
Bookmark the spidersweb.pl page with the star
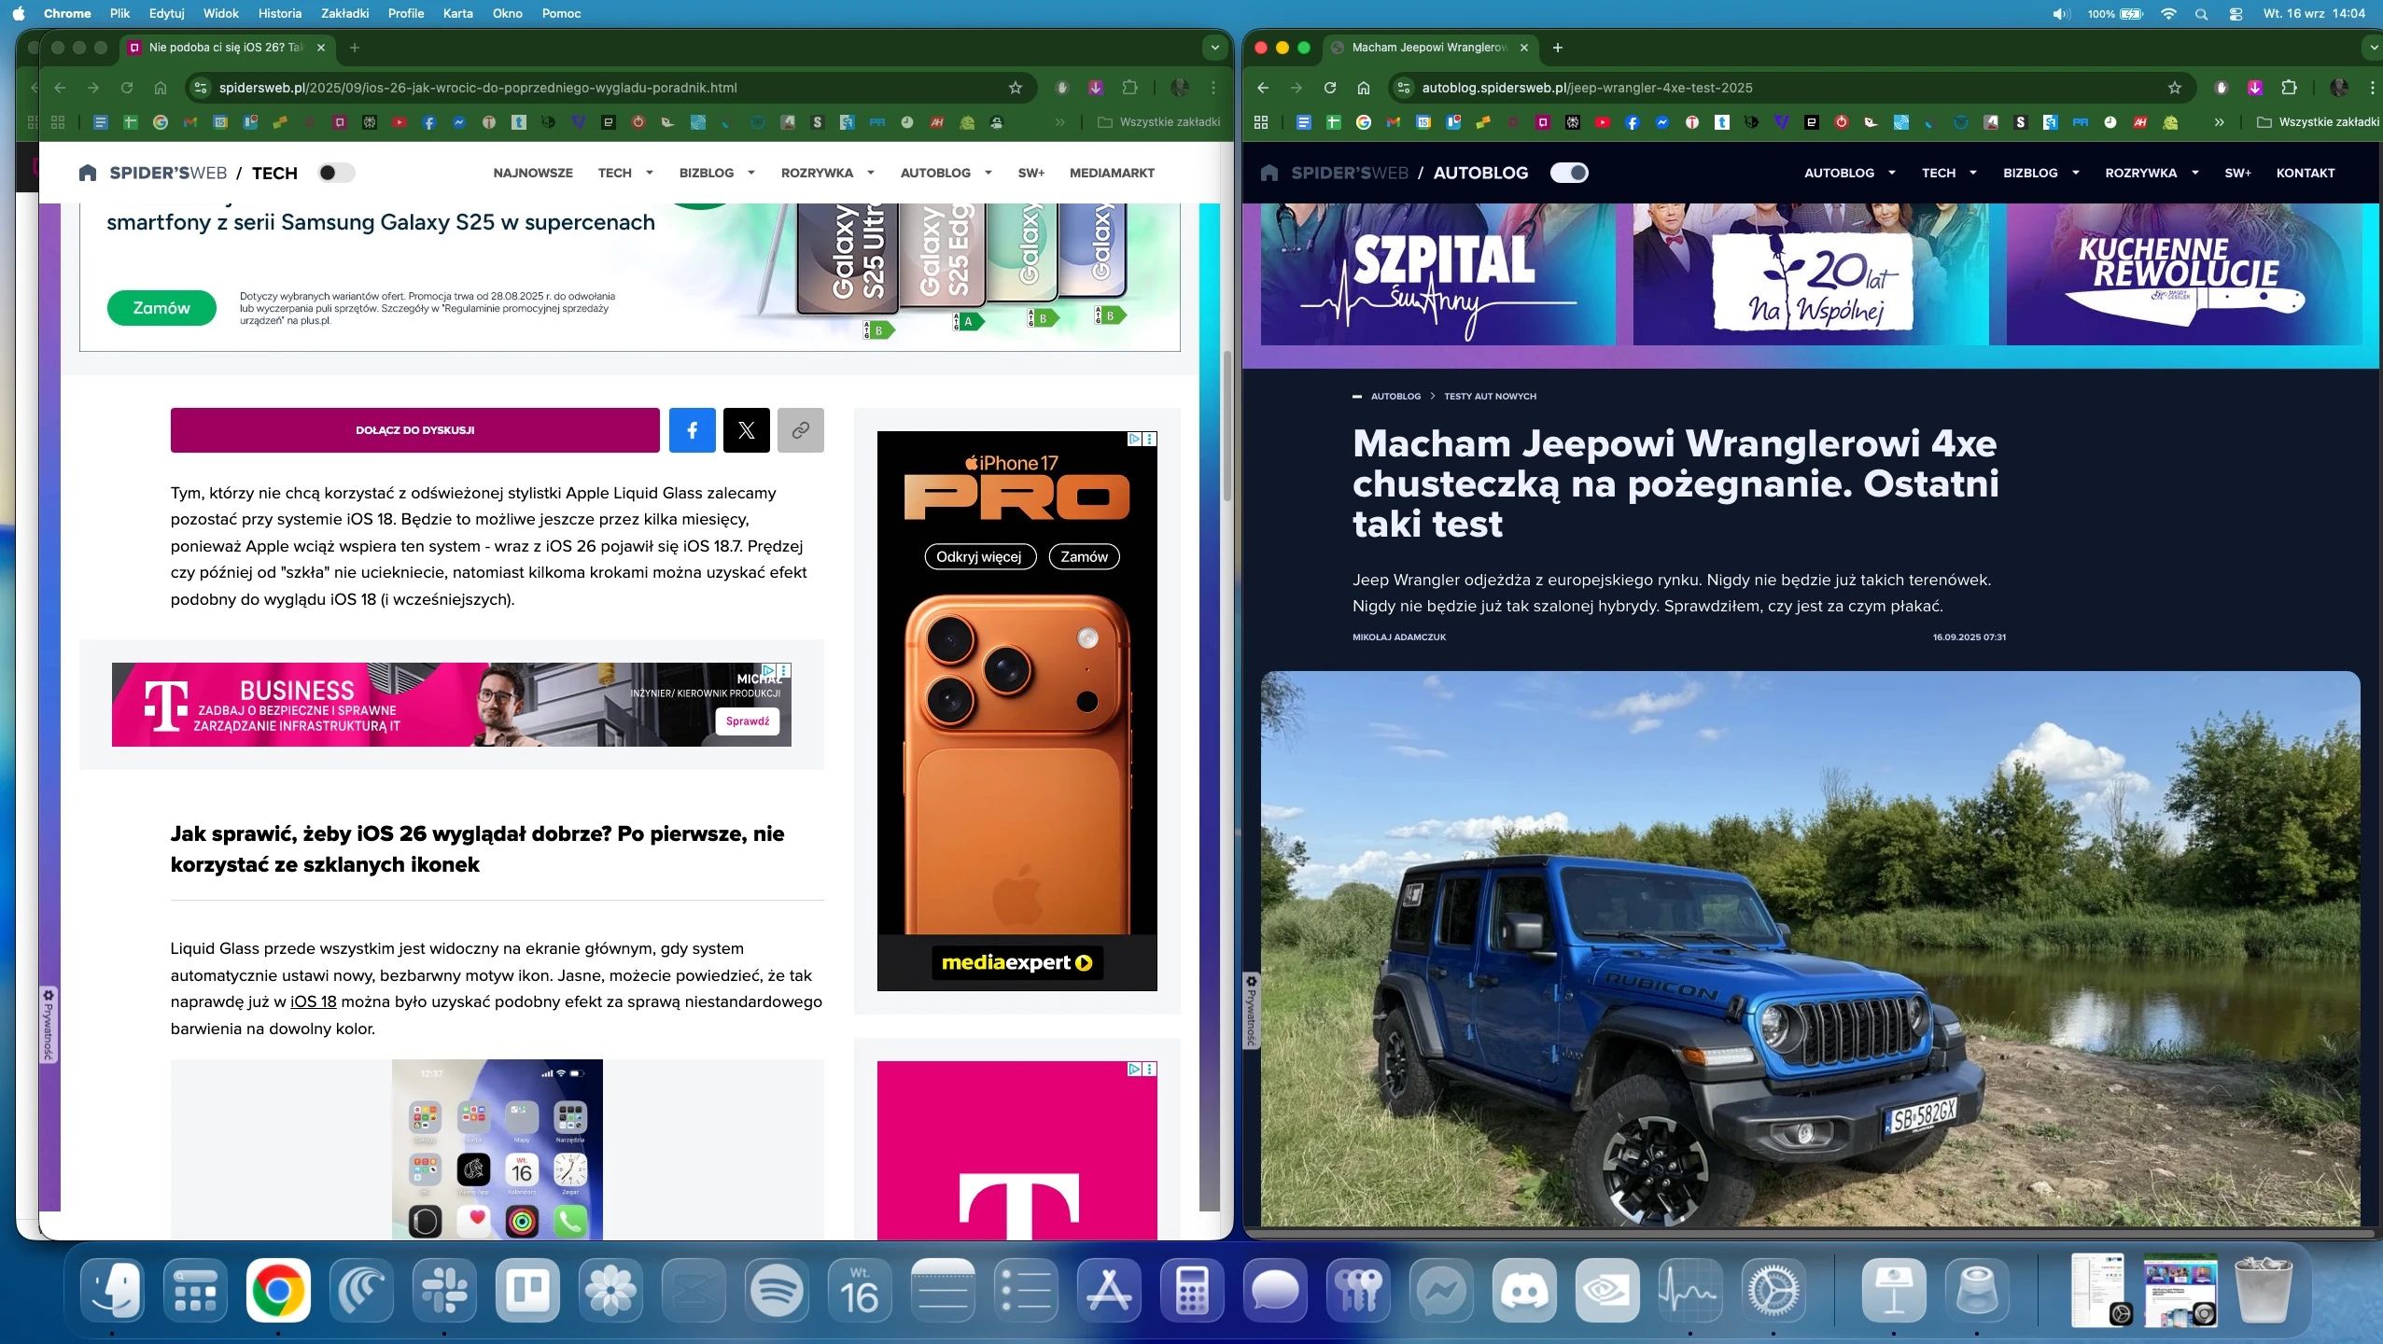1016,88
